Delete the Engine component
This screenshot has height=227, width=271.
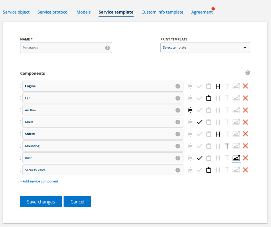(x=245, y=86)
